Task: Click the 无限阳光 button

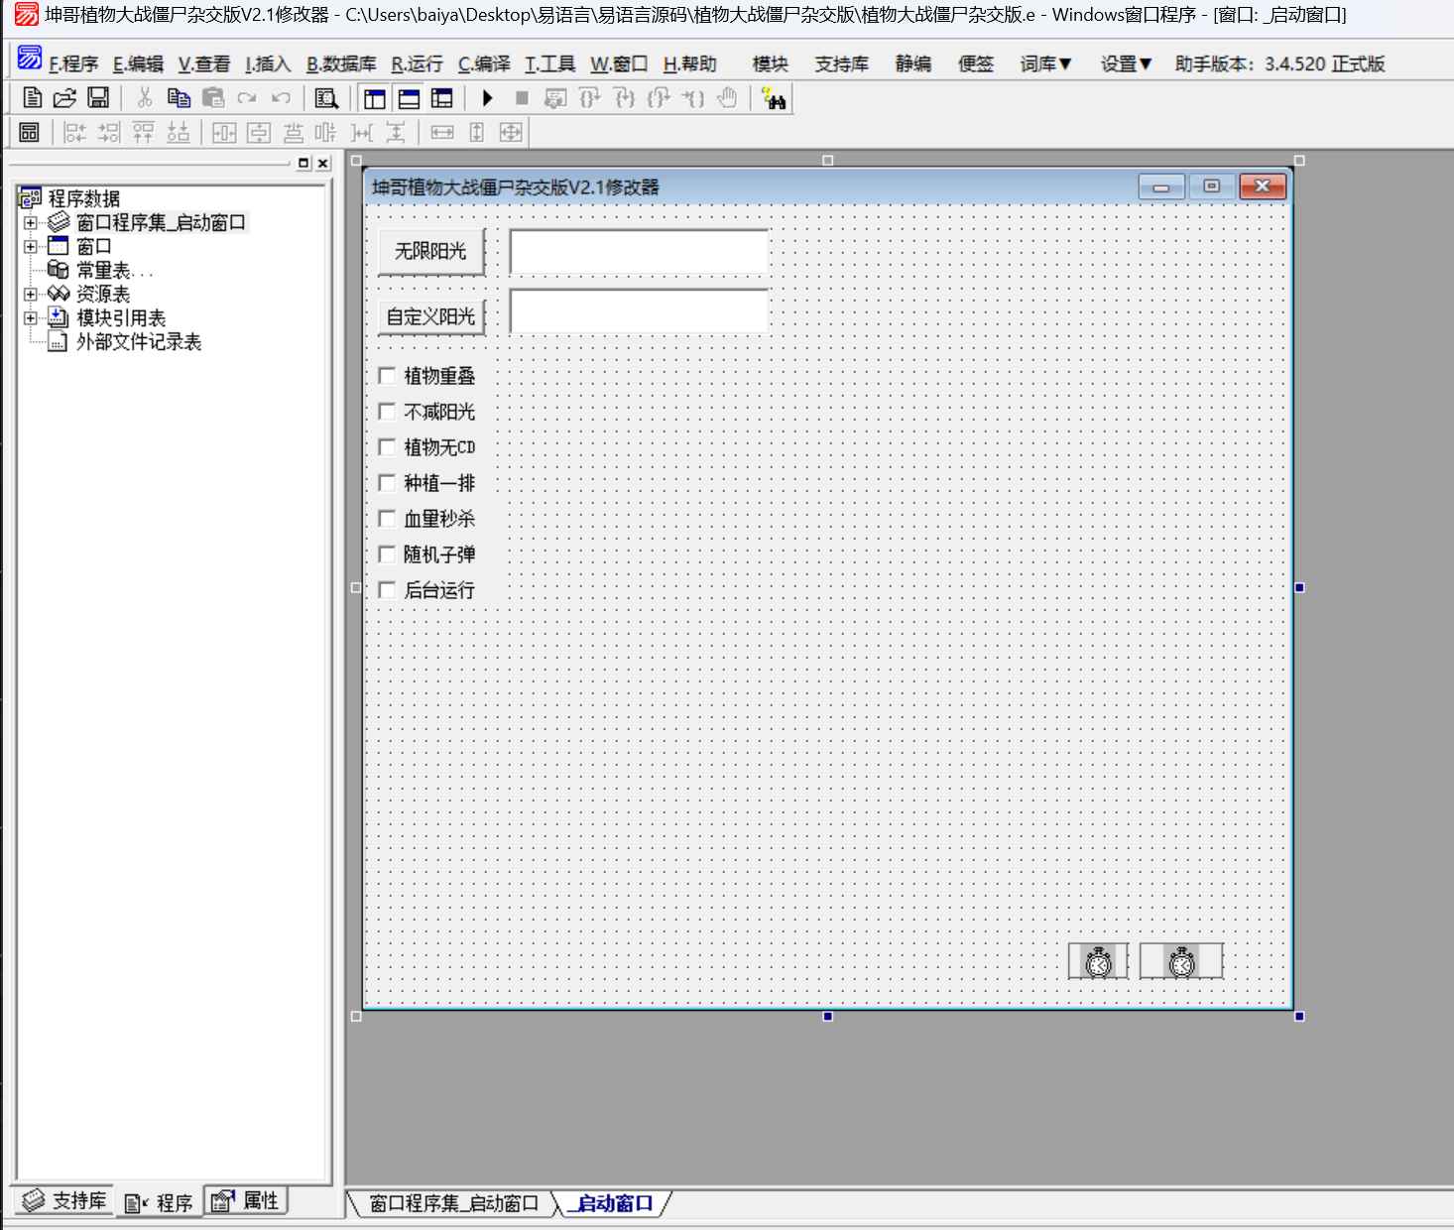Action: coord(430,251)
